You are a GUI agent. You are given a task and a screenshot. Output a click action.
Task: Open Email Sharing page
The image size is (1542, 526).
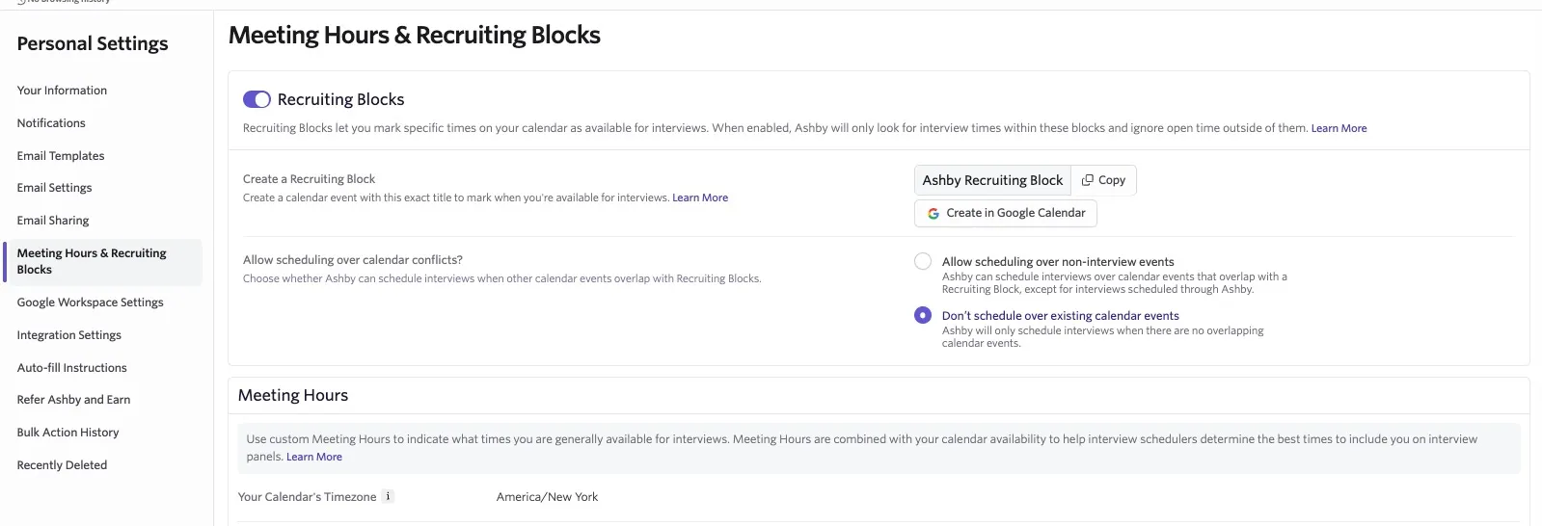pyautogui.click(x=53, y=221)
